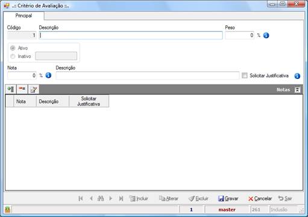Click the 'Inclusão' status bar text
This screenshot has width=308, height=217.
(x=279, y=210)
